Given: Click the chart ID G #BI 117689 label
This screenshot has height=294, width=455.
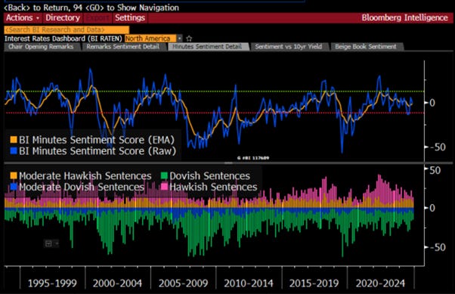Looking at the screenshot, I should click(x=253, y=158).
